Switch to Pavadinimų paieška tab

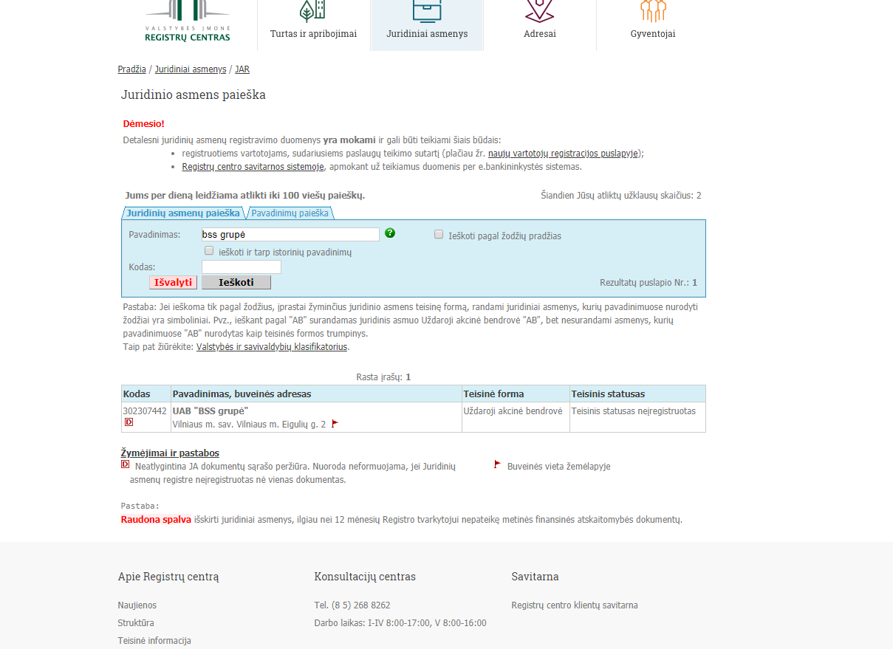(x=290, y=213)
